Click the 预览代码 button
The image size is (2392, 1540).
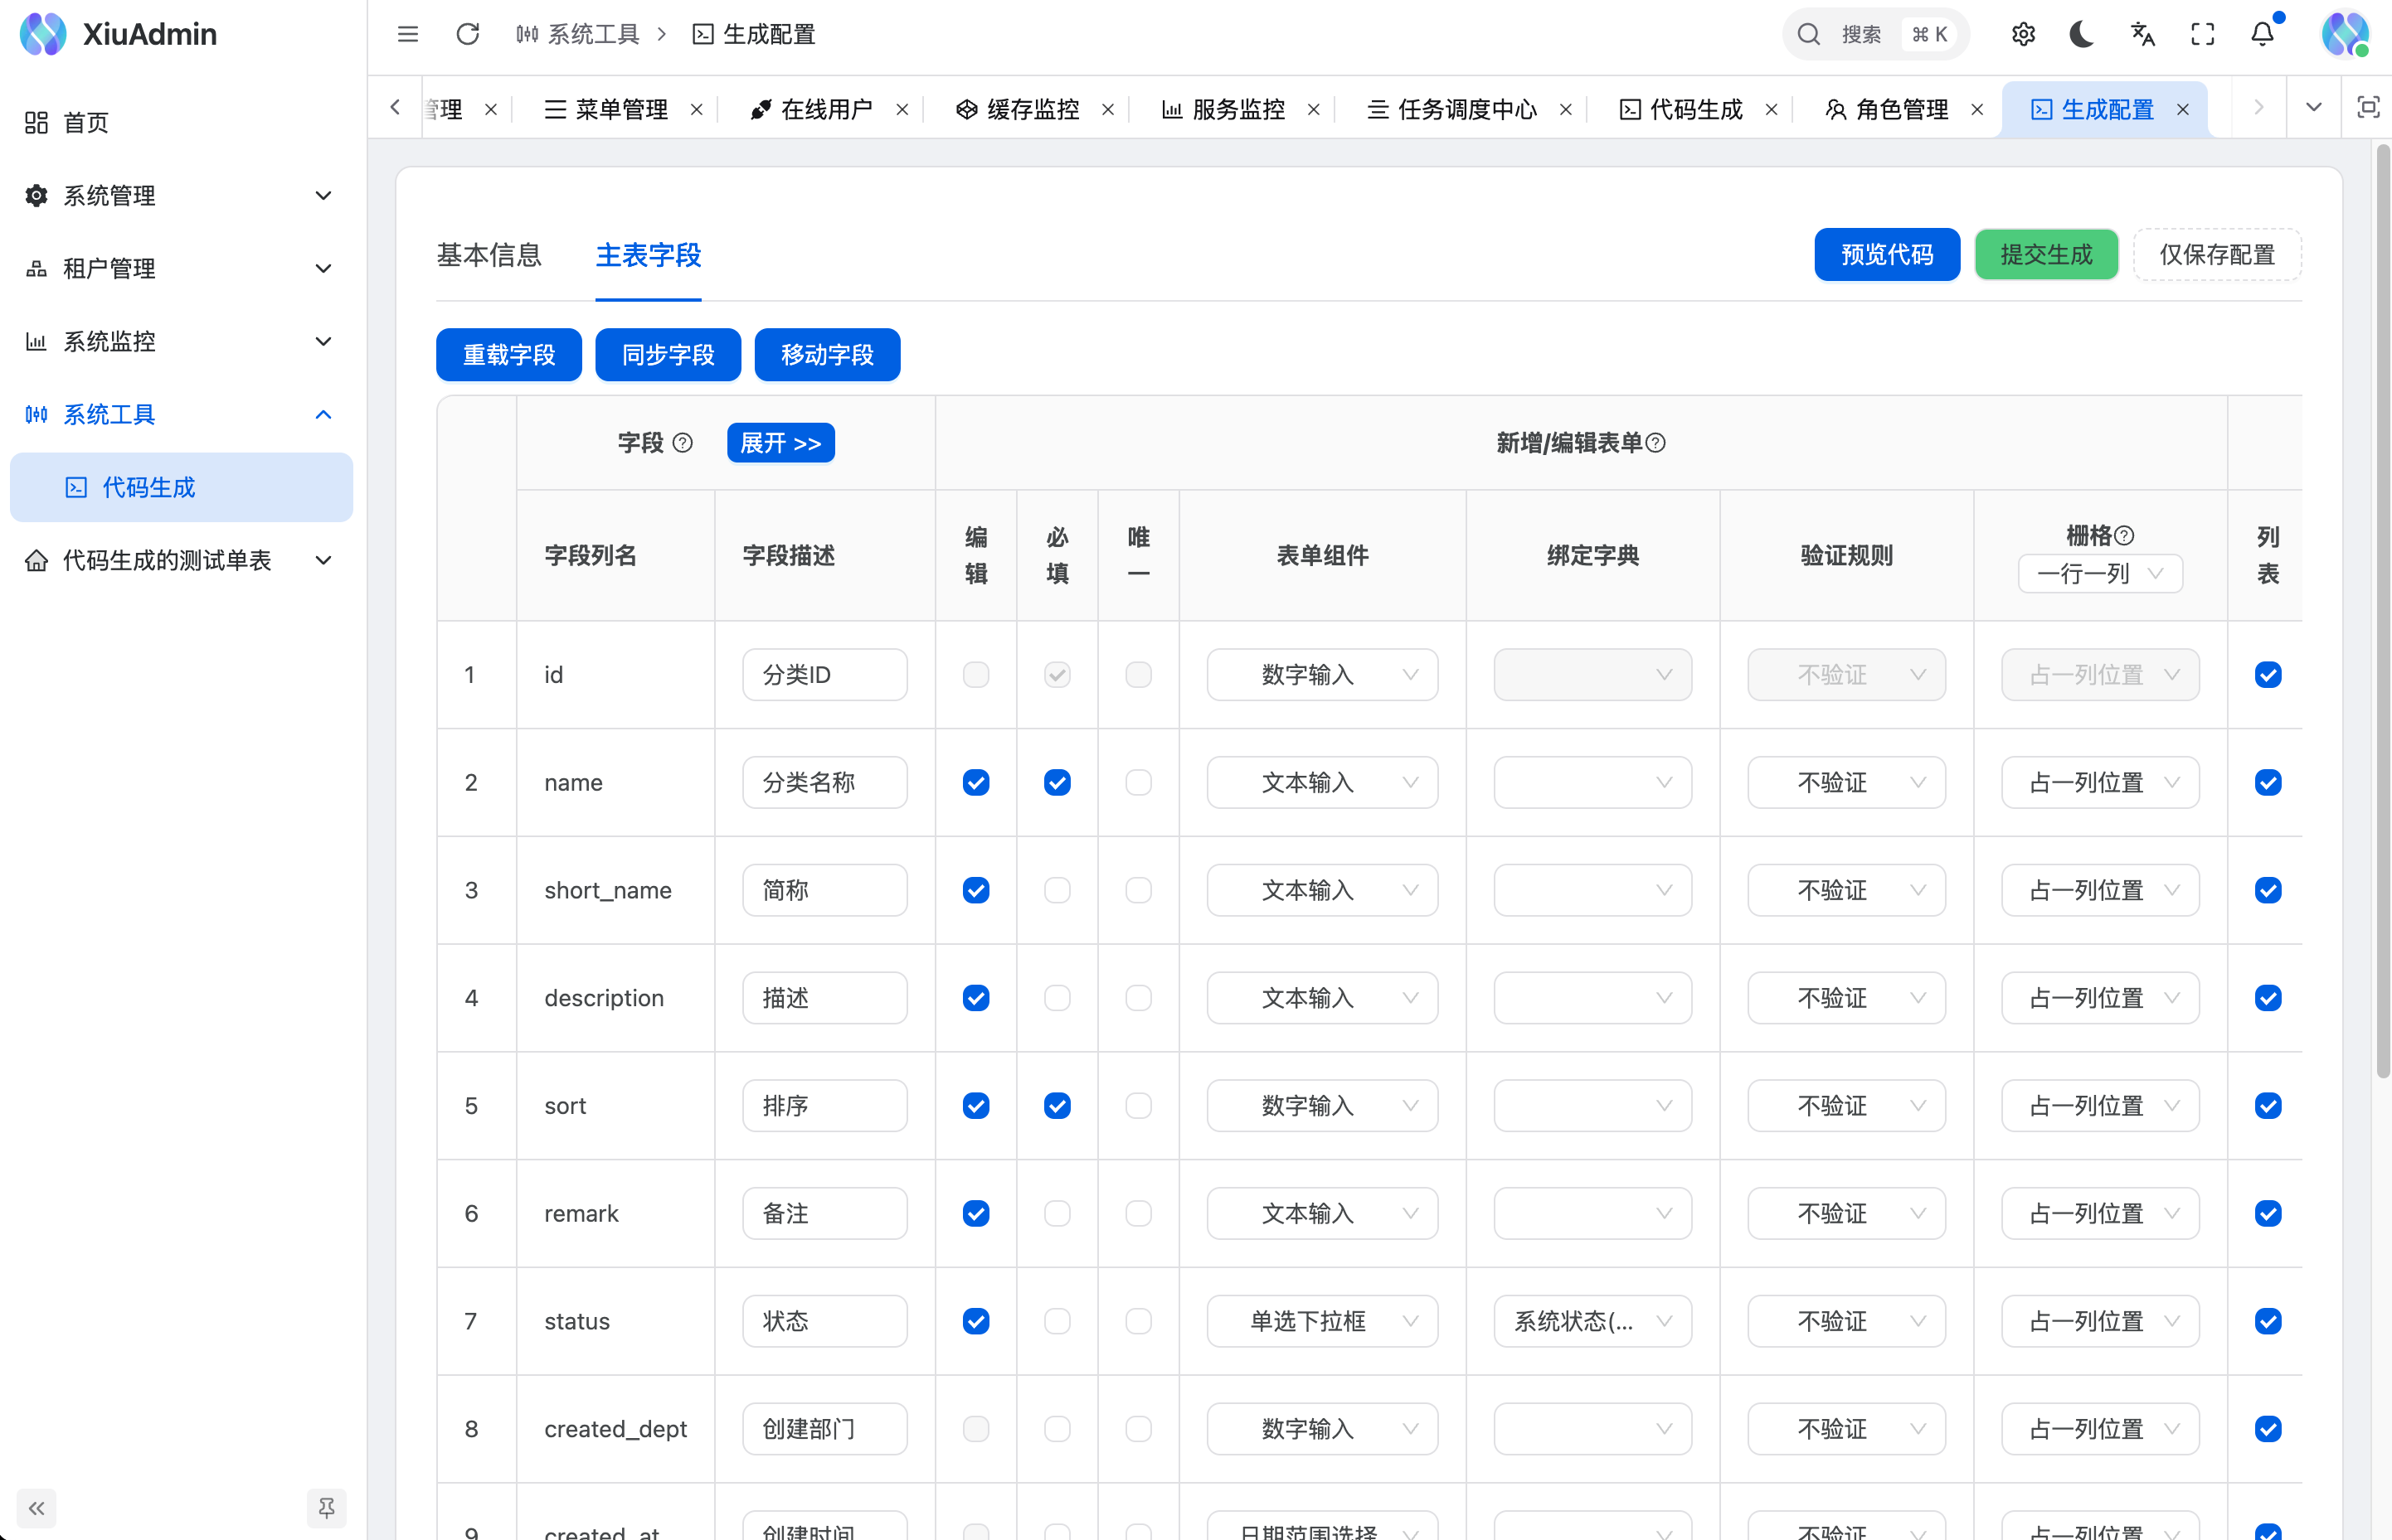point(1886,255)
